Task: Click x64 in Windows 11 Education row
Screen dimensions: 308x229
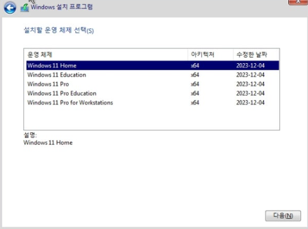Action: click(195, 75)
